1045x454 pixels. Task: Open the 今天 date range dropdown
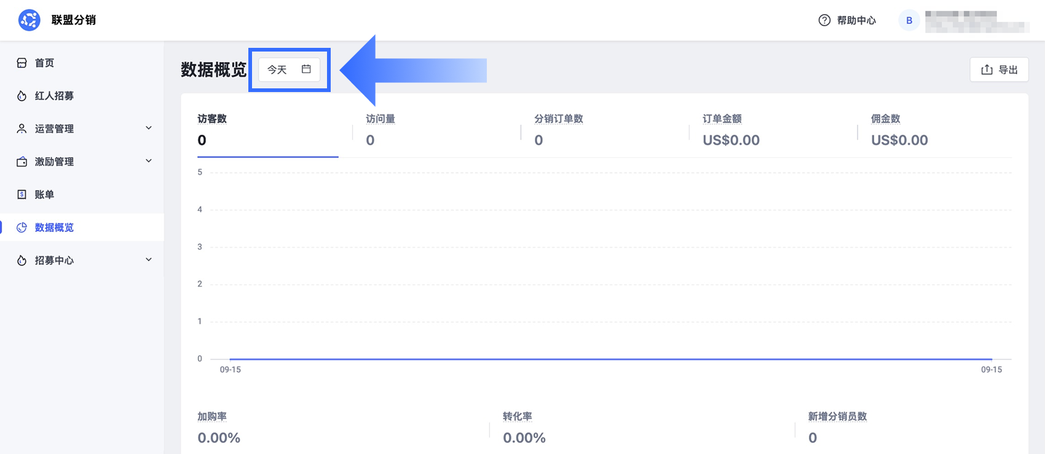tap(289, 69)
